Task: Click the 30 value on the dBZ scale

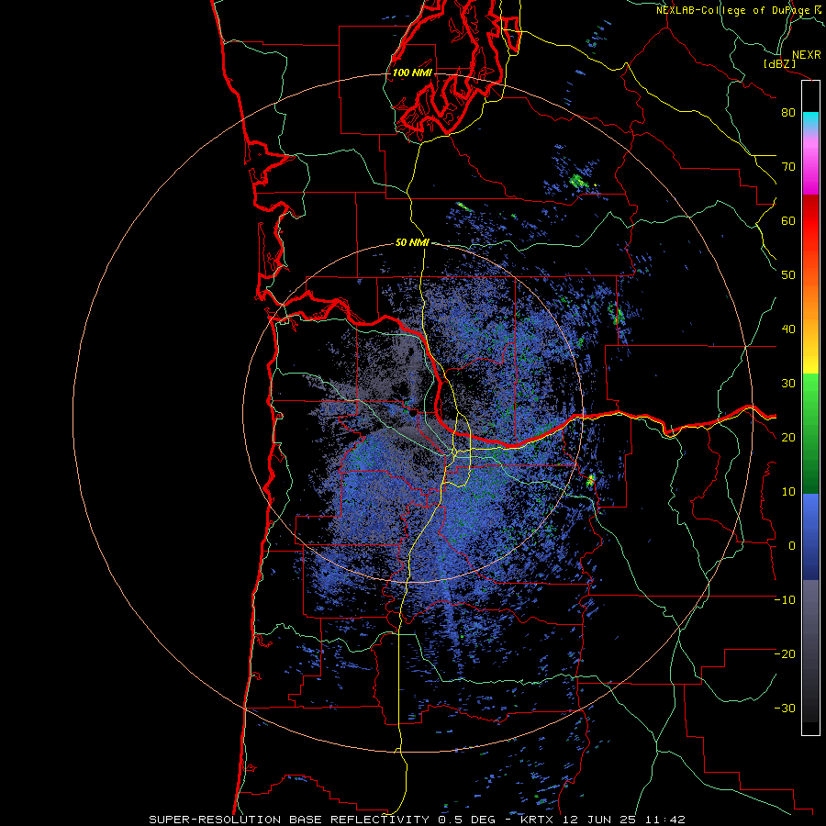Action: [788, 384]
